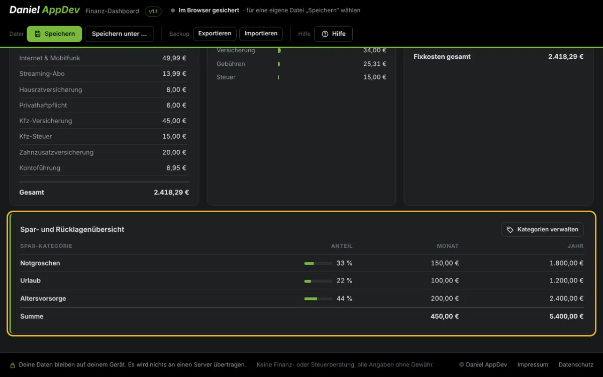Click the Finanz-Dashboard subtitle
The image size is (603, 377).
click(112, 11)
